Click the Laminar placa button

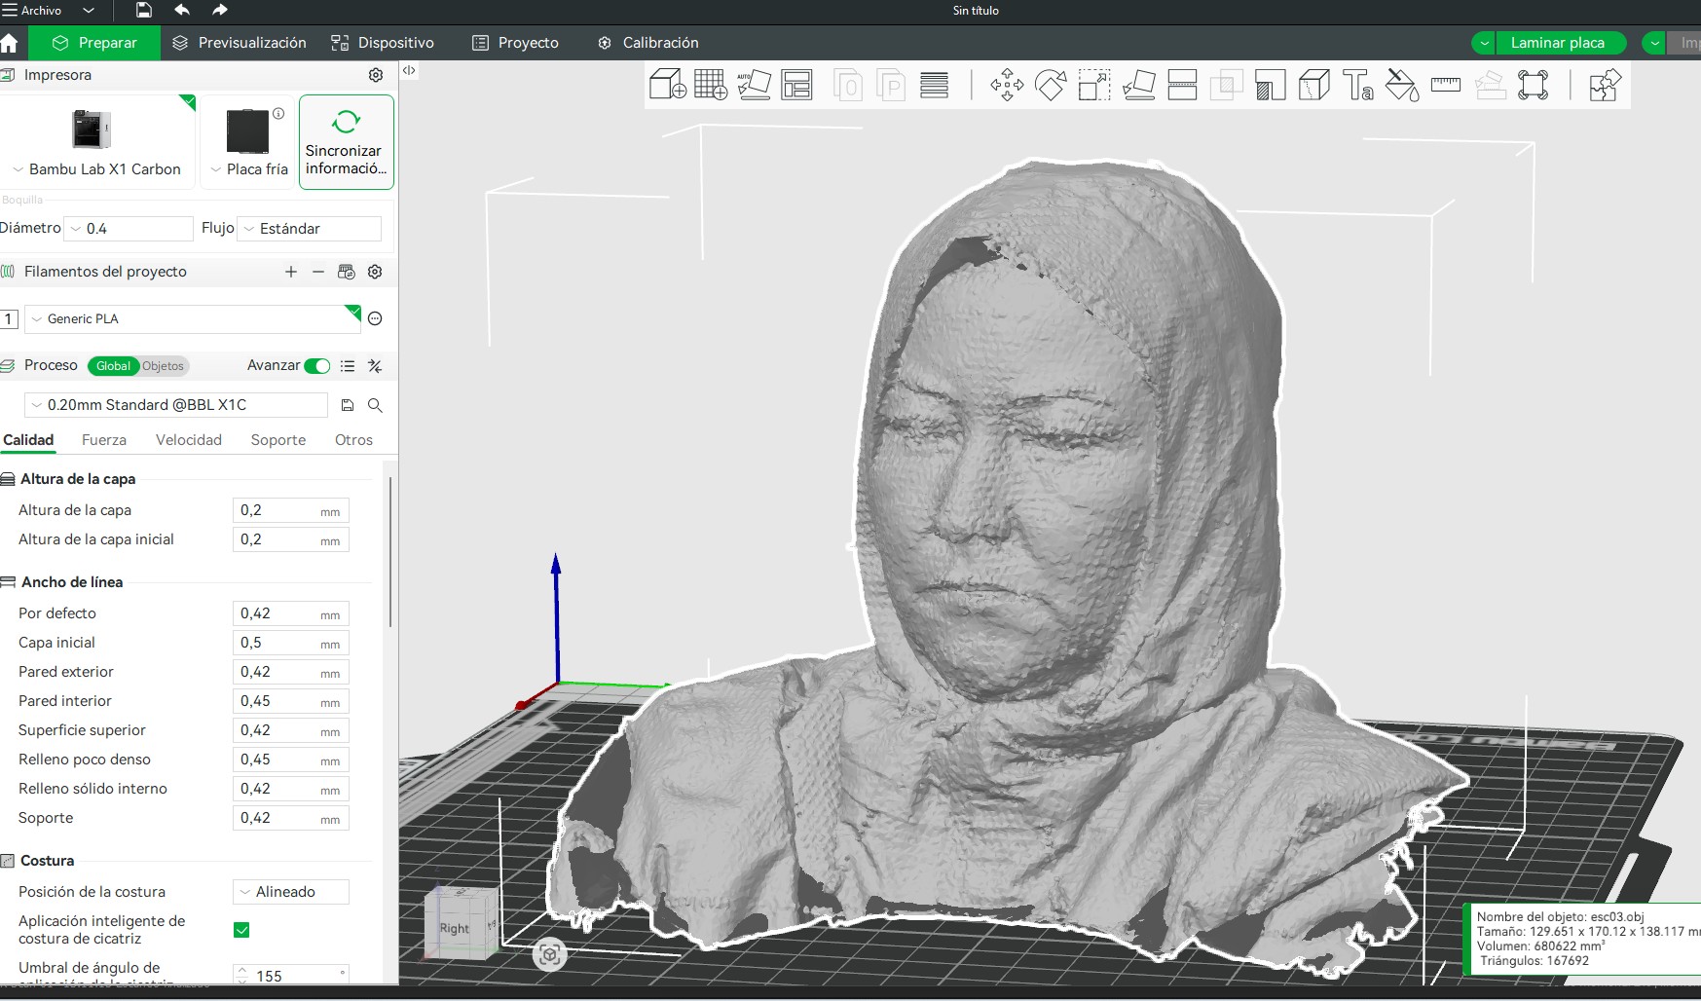(x=1557, y=43)
